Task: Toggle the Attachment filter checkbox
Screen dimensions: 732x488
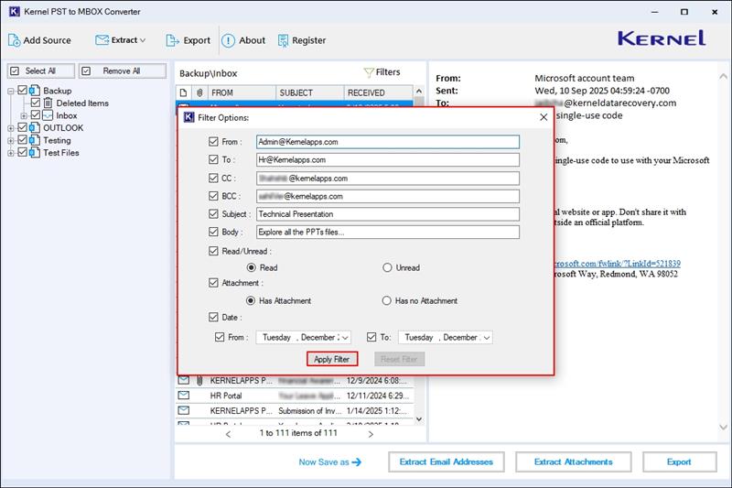Action: (x=213, y=283)
